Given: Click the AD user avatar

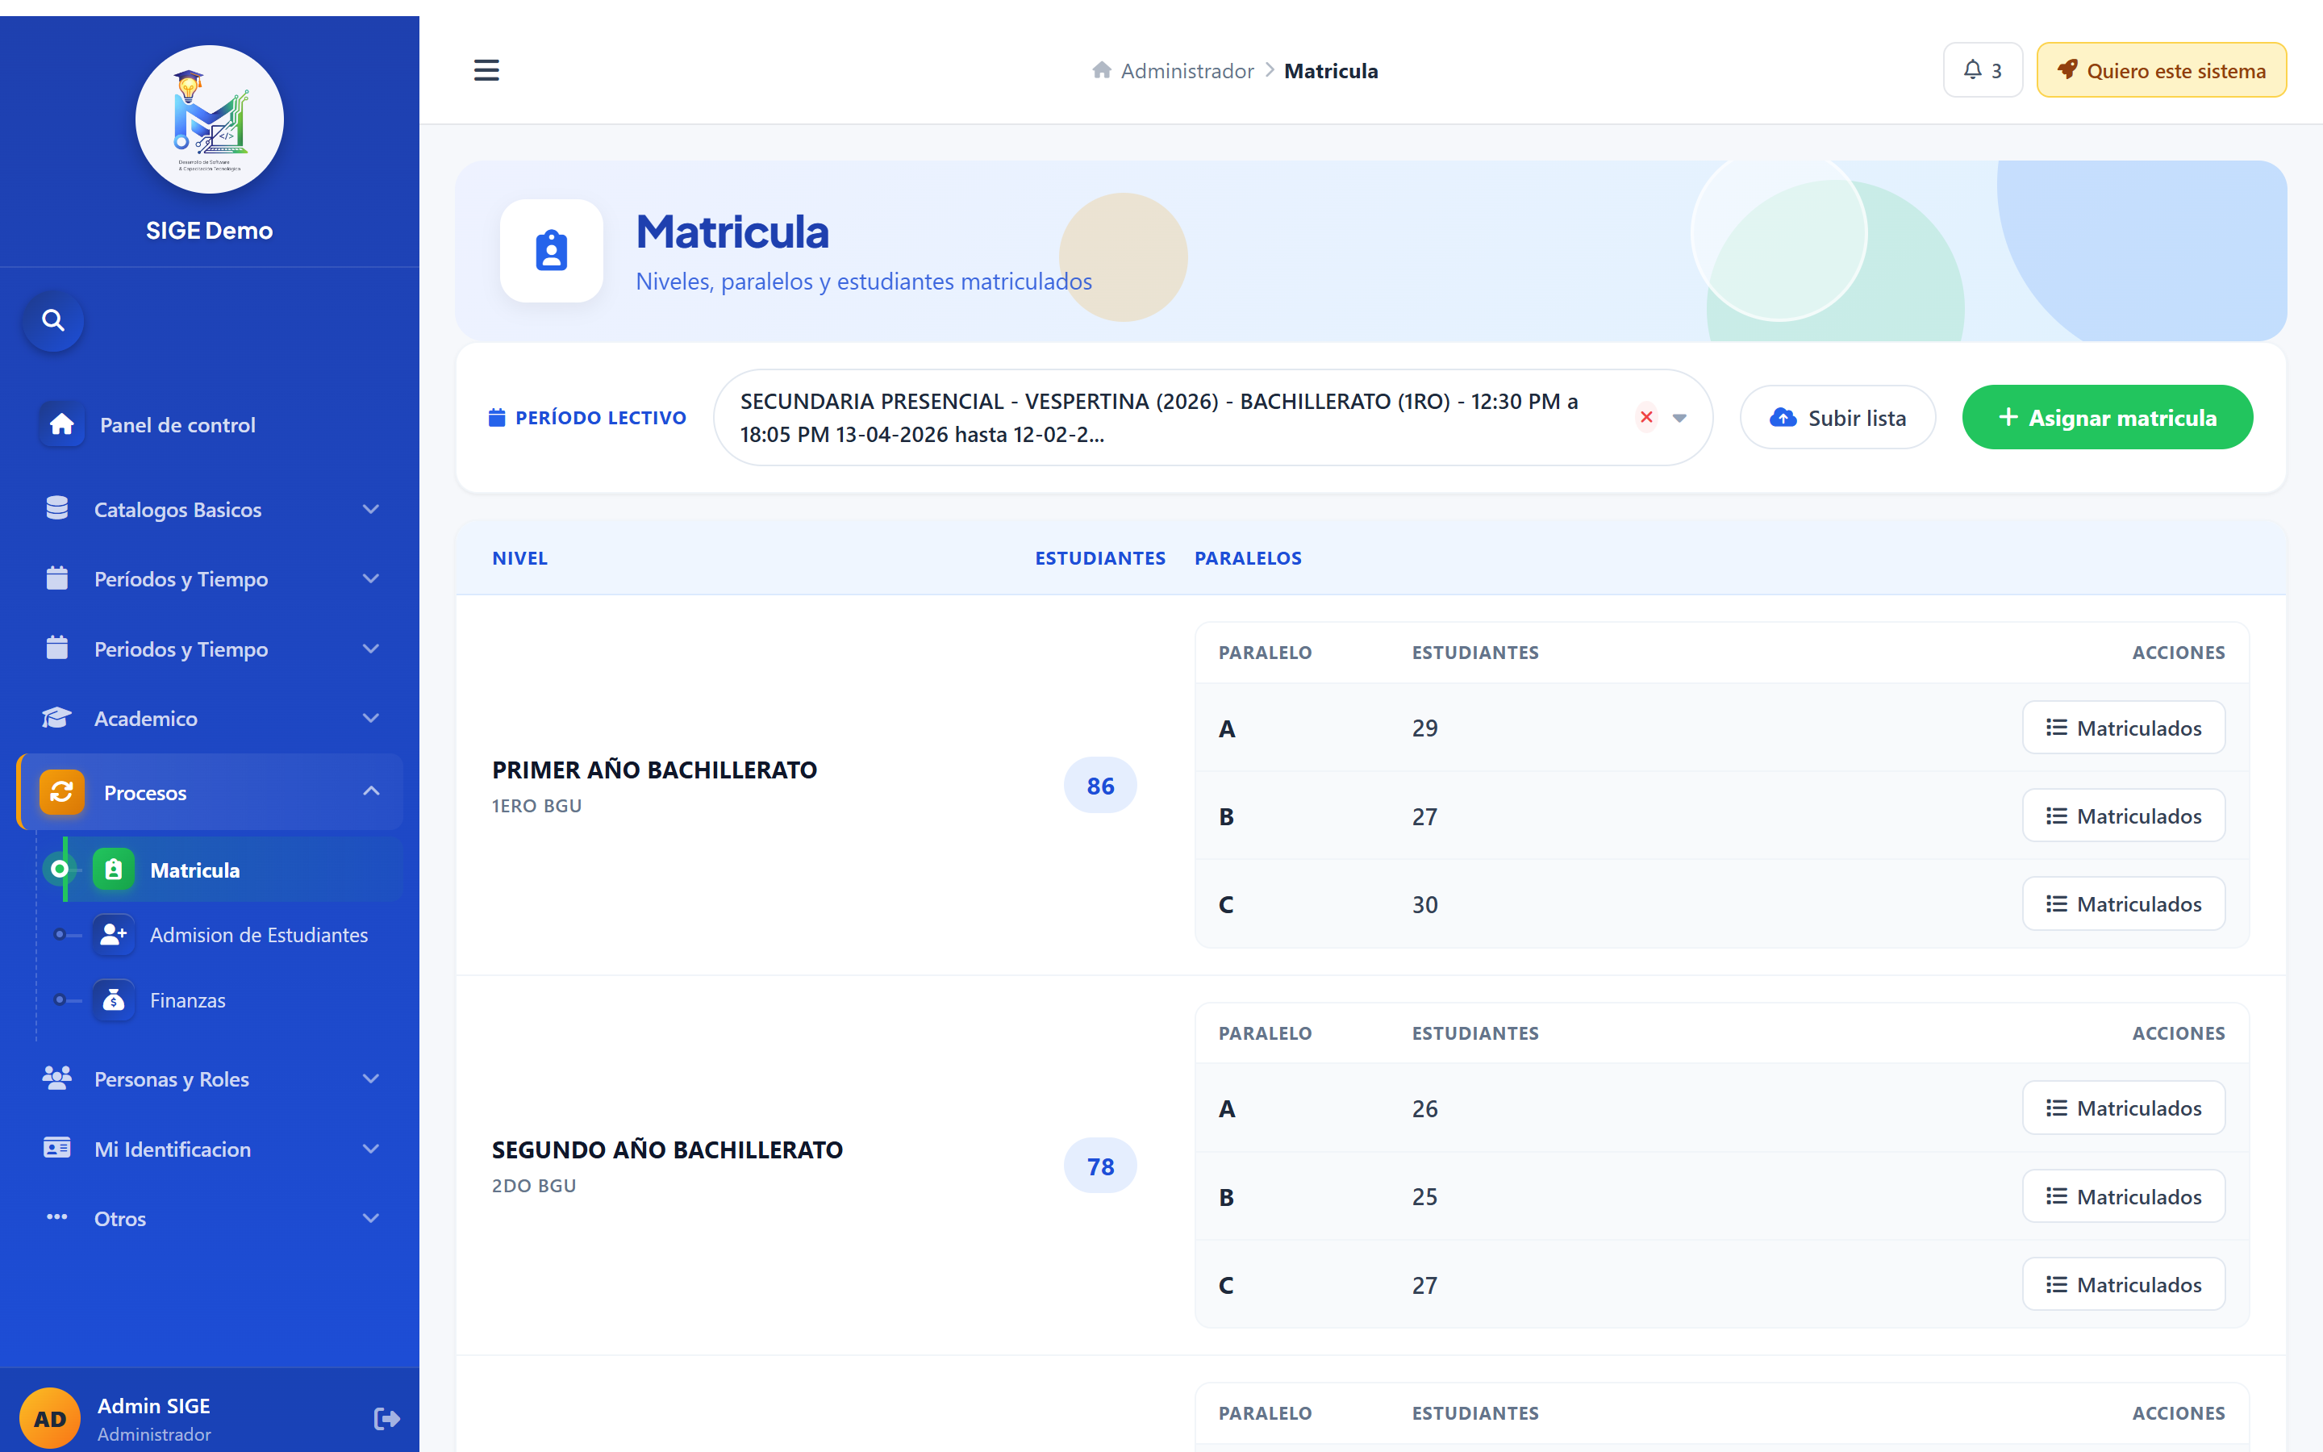Looking at the screenshot, I should pyautogui.click(x=50, y=1418).
